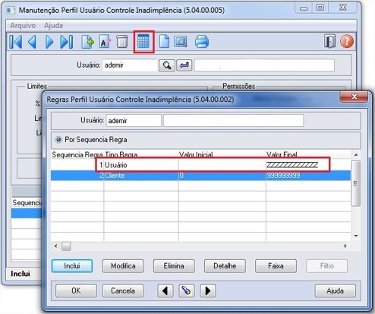Click the Faixa button
375x314 pixels.
(276, 266)
